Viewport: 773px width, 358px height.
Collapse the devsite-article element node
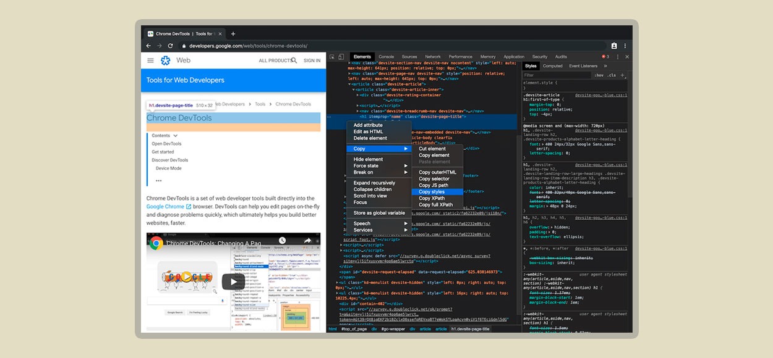(x=350, y=83)
